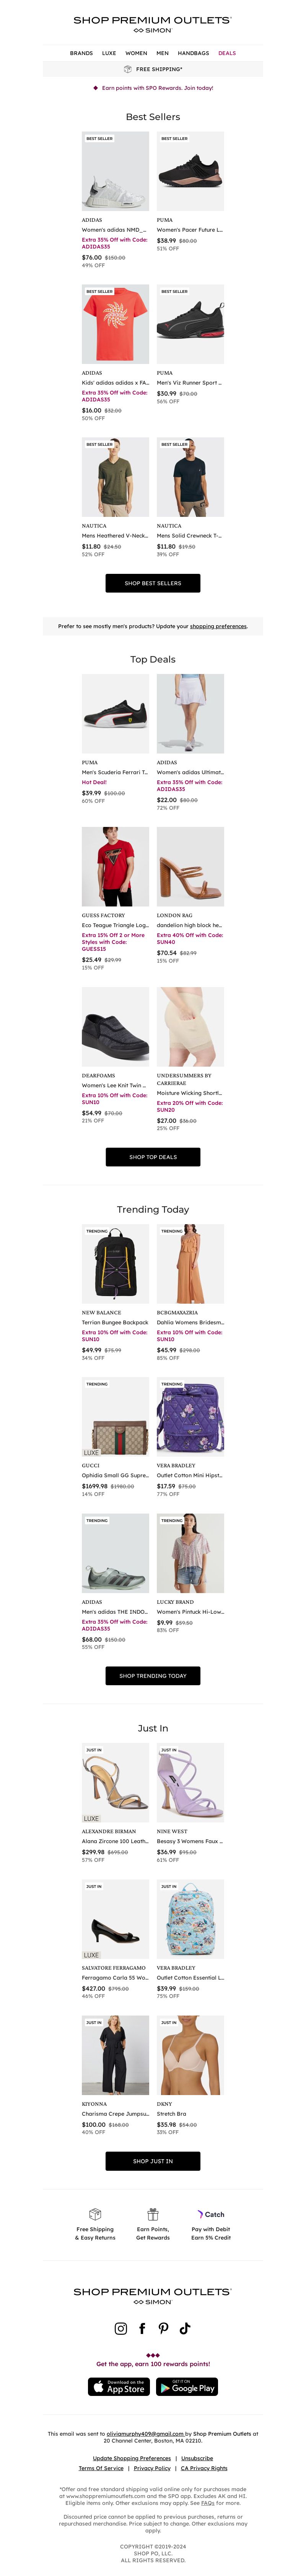Image resolution: width=306 pixels, height=2576 pixels.
Task: Follow the shopping preferences link
Action: point(218,626)
